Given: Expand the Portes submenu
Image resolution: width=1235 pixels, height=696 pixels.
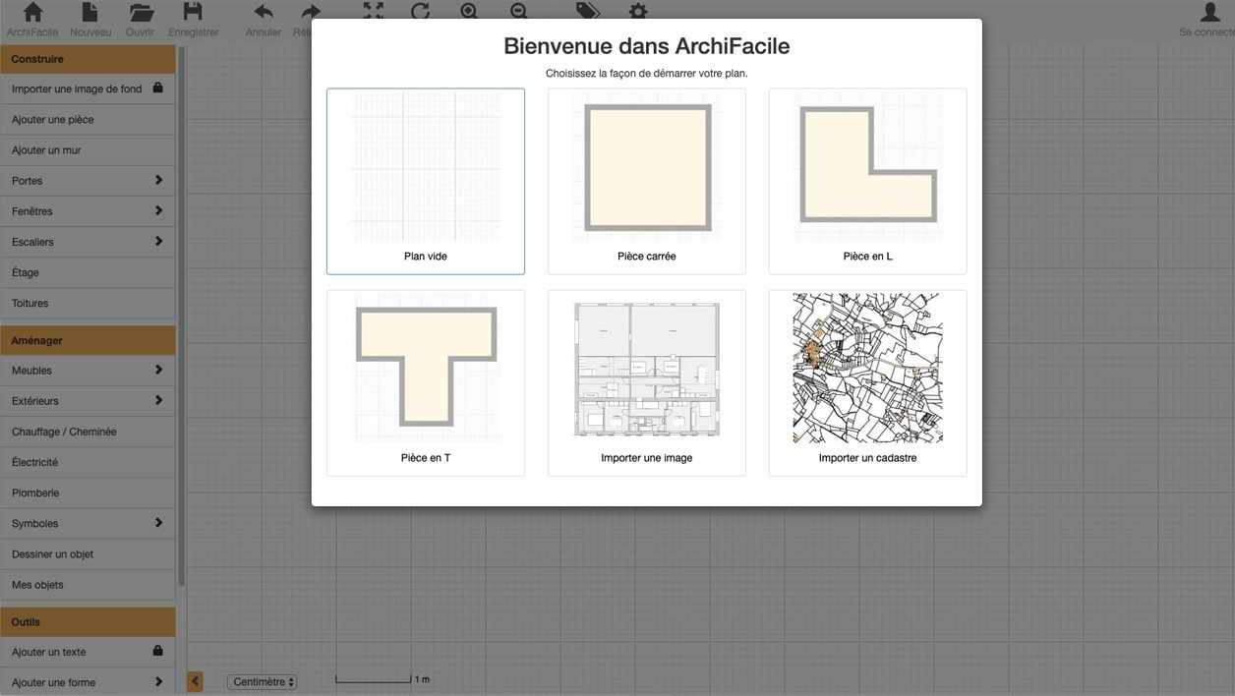Looking at the screenshot, I should [x=158, y=180].
